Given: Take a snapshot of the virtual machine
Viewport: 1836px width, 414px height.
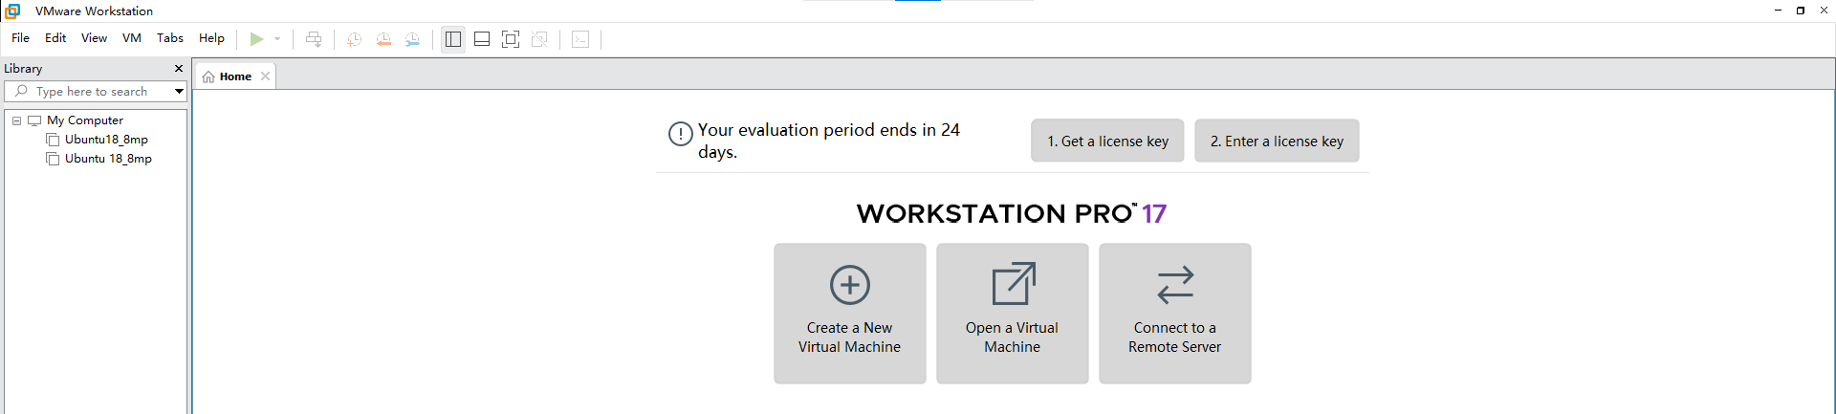Looking at the screenshot, I should [354, 39].
